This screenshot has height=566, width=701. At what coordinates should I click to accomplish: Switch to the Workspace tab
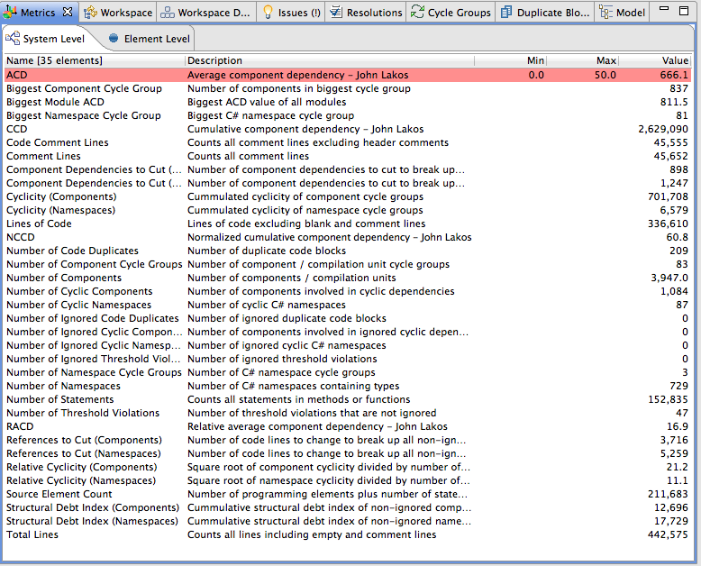(118, 13)
